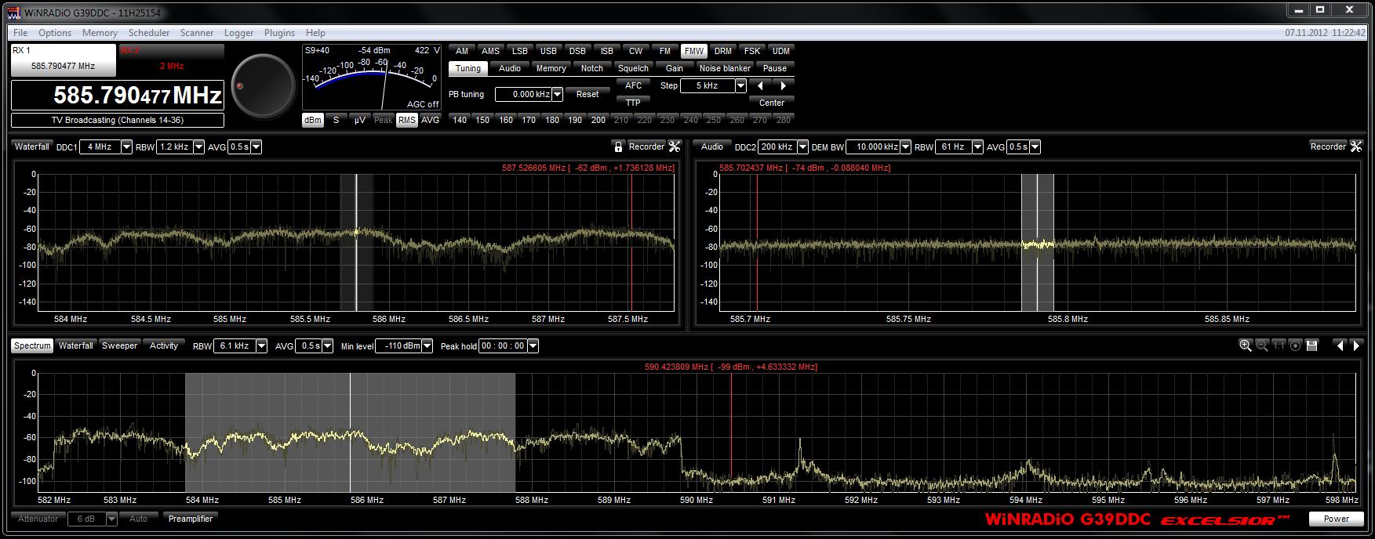Toggle the AFC button
Viewport: 1375px width, 539px height.
pyautogui.click(x=633, y=85)
